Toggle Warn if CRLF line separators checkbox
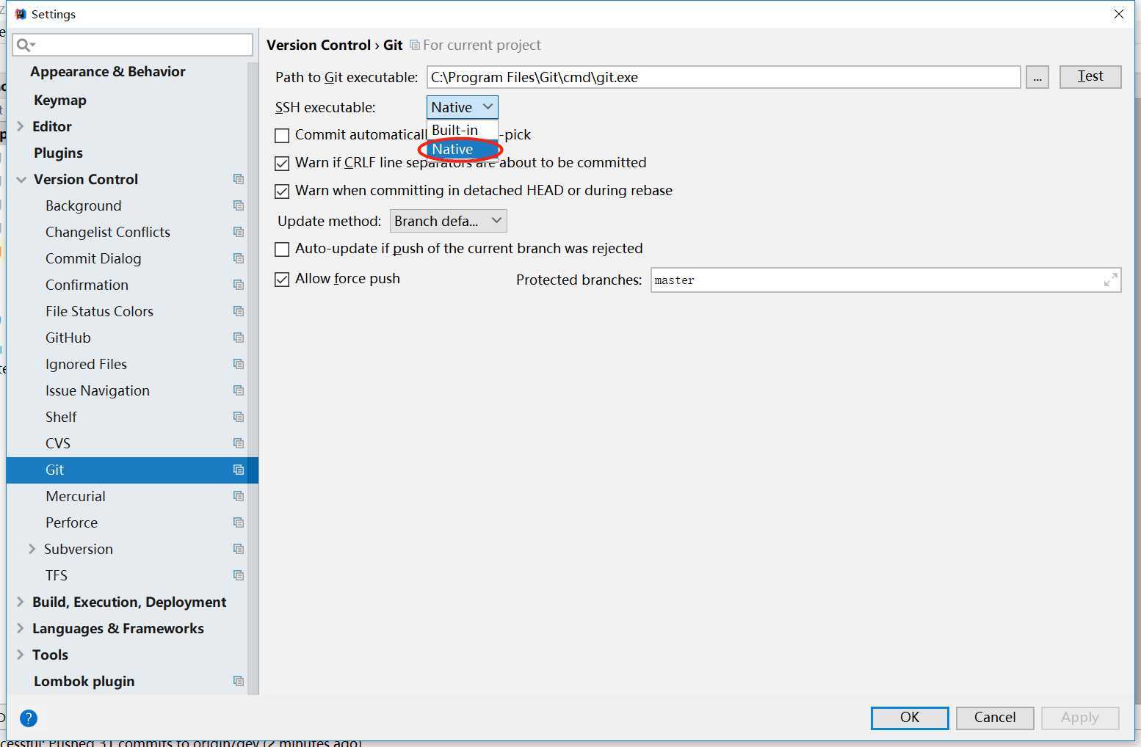 282,164
